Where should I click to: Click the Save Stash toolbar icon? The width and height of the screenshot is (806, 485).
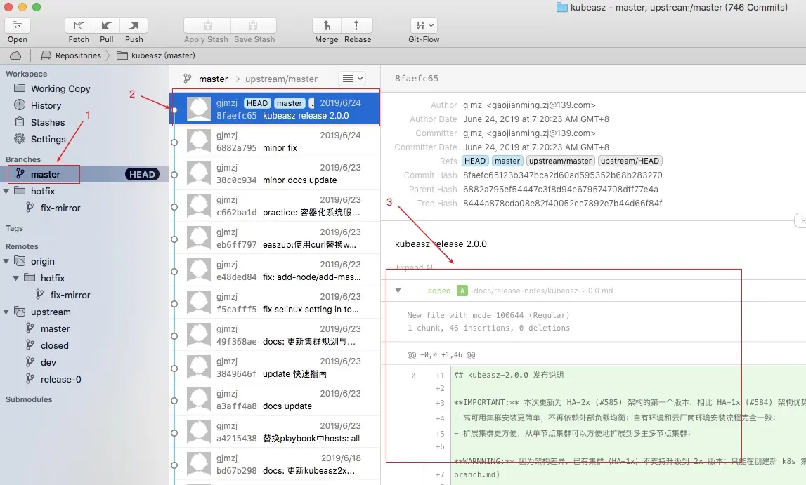[254, 25]
